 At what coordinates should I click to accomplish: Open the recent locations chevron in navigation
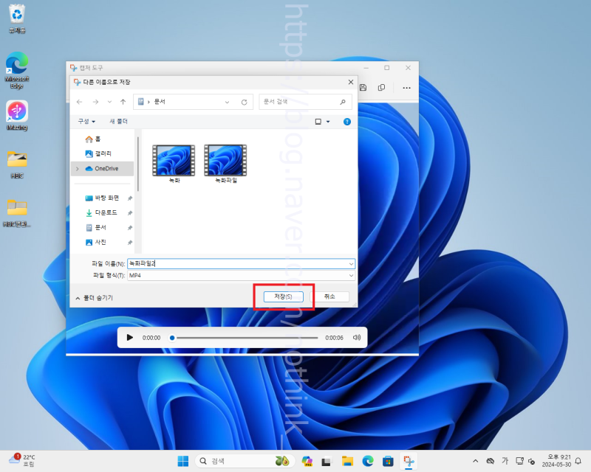(109, 102)
